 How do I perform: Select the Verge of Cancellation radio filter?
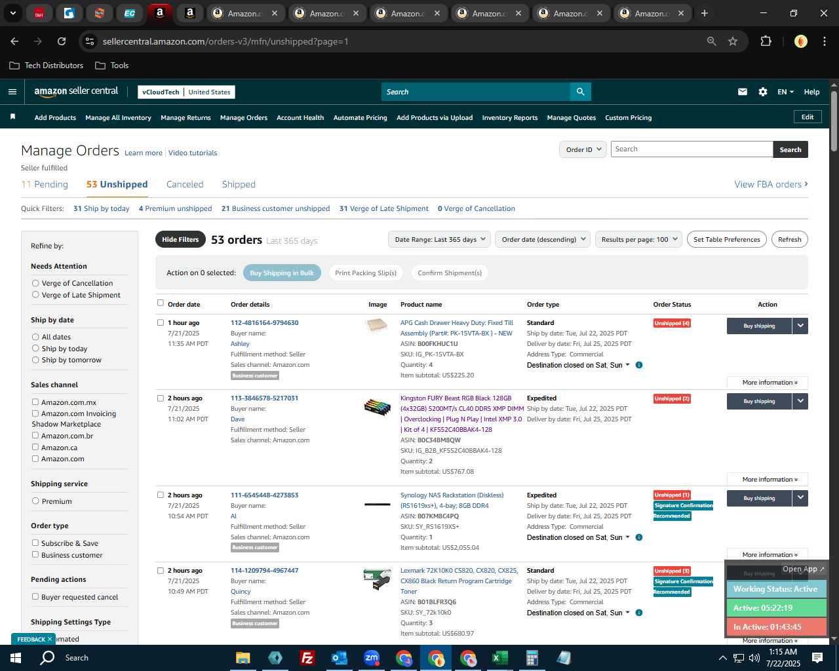(x=35, y=283)
